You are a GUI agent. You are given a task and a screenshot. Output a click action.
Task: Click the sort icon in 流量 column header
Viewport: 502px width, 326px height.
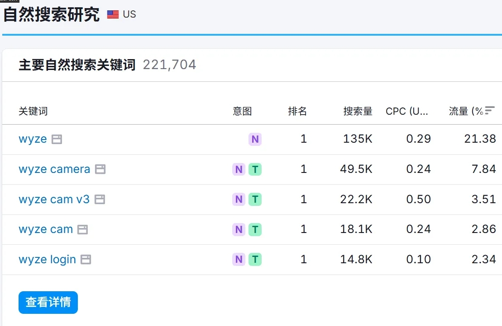[x=489, y=111]
